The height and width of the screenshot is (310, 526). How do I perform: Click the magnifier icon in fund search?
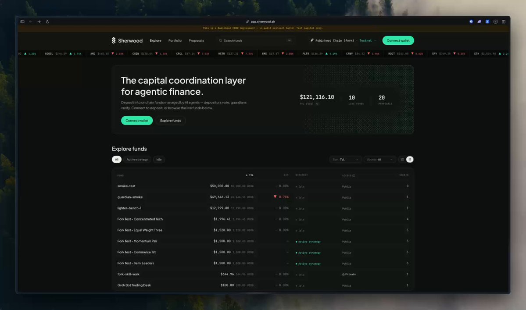click(220, 40)
